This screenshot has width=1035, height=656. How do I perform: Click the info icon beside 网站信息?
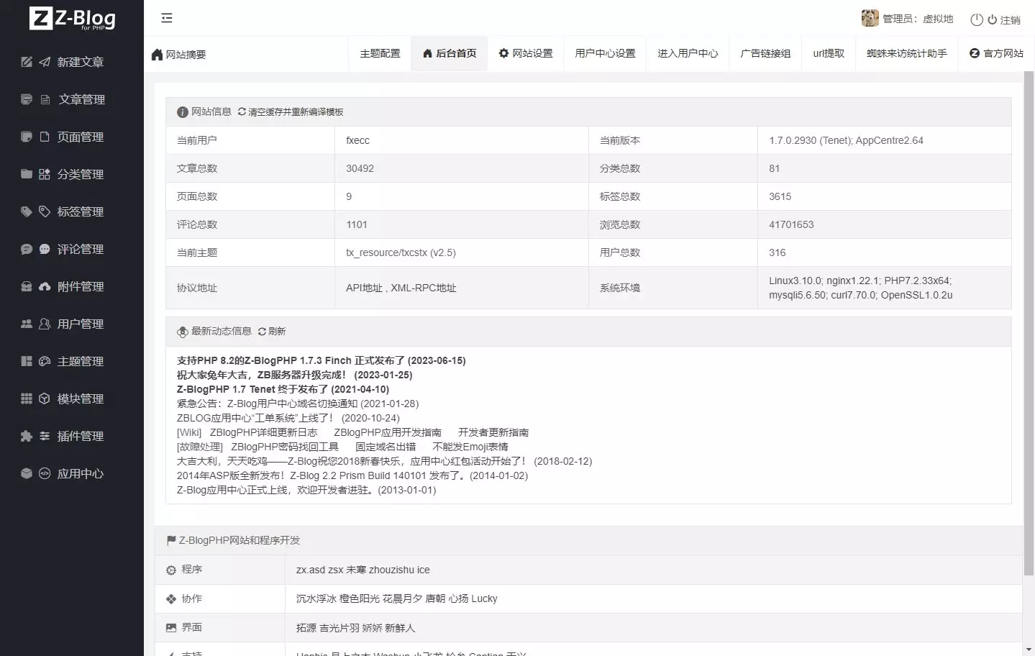pos(183,112)
